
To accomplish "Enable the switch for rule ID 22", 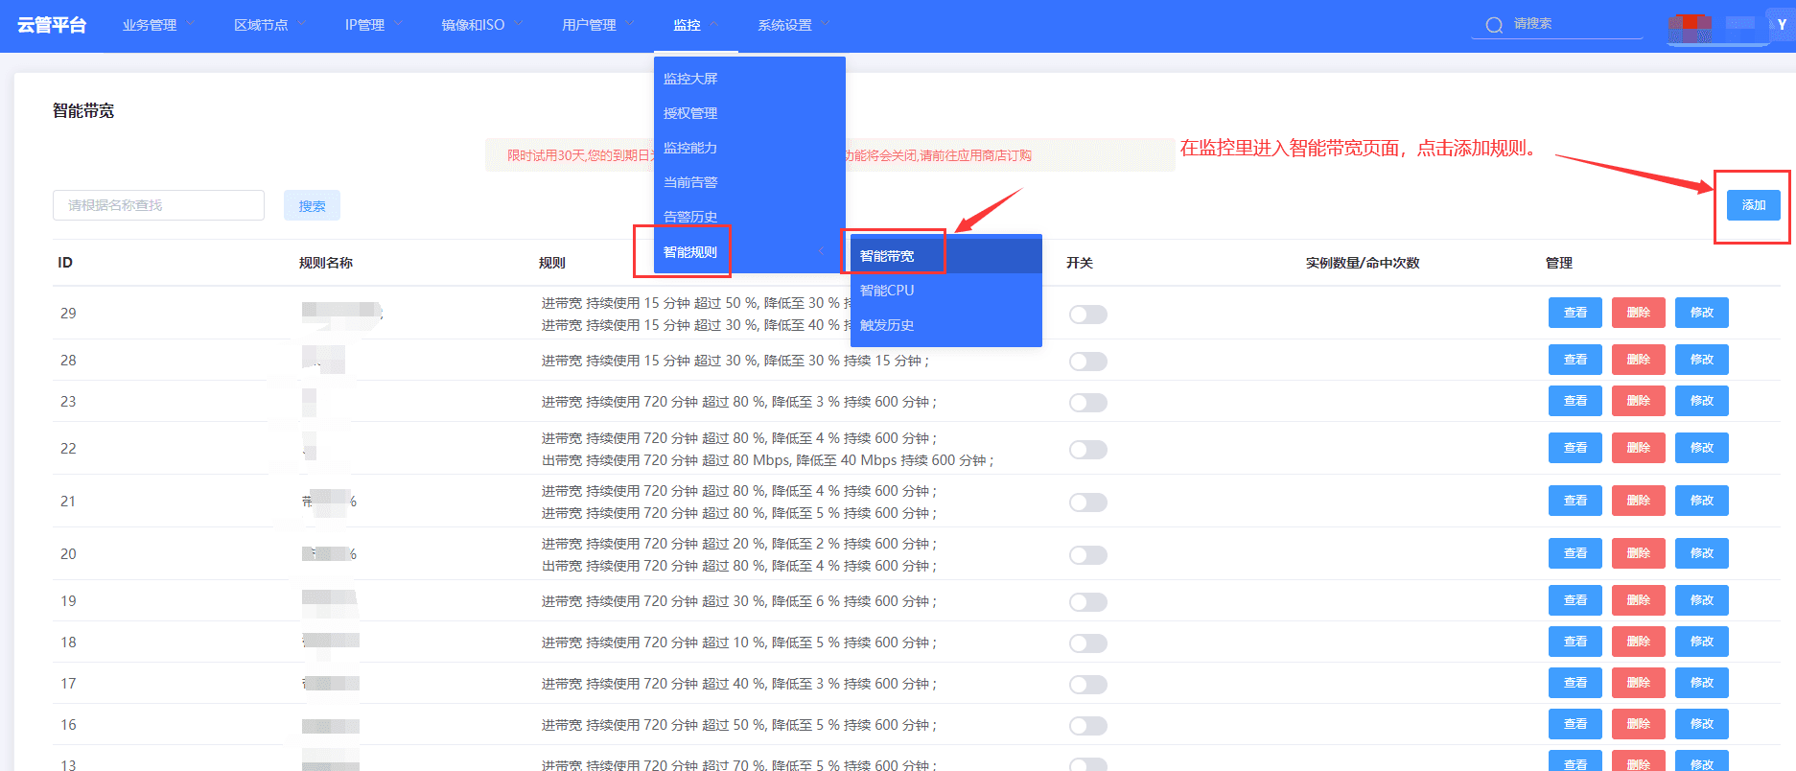I will tap(1088, 450).
